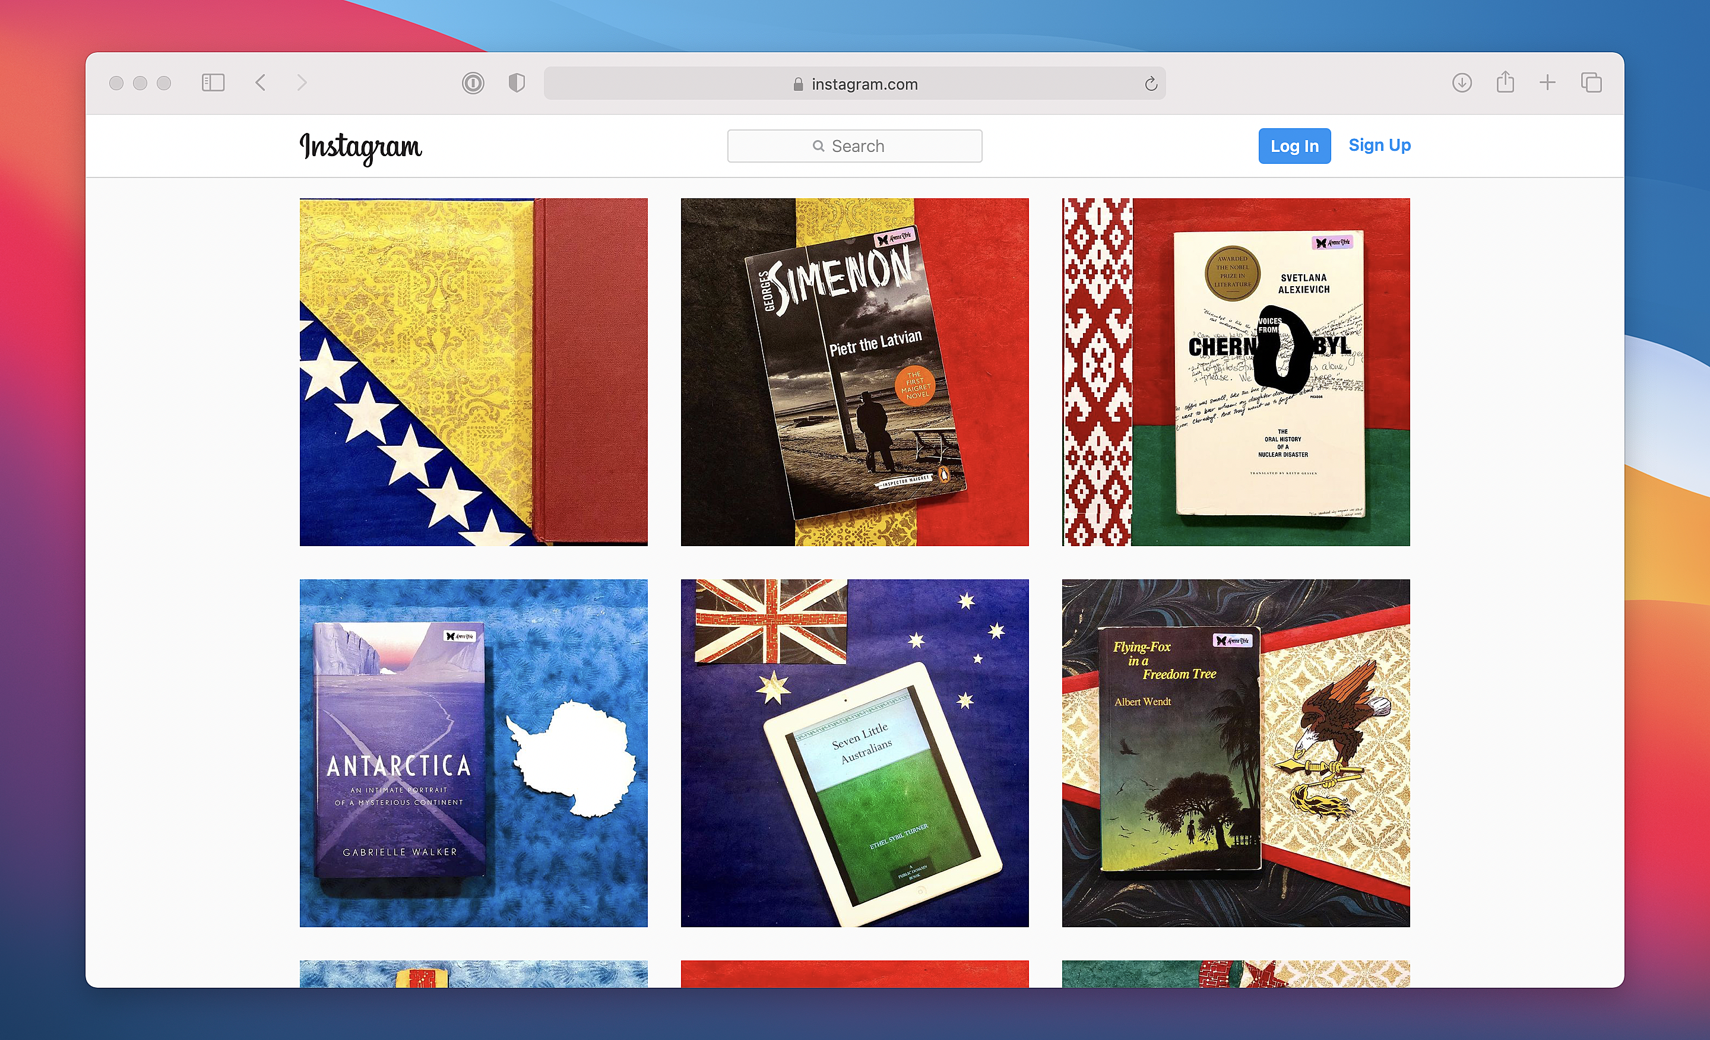Open the Antarctica Gabrielle Walker post
1710x1040 pixels.
coord(473,753)
